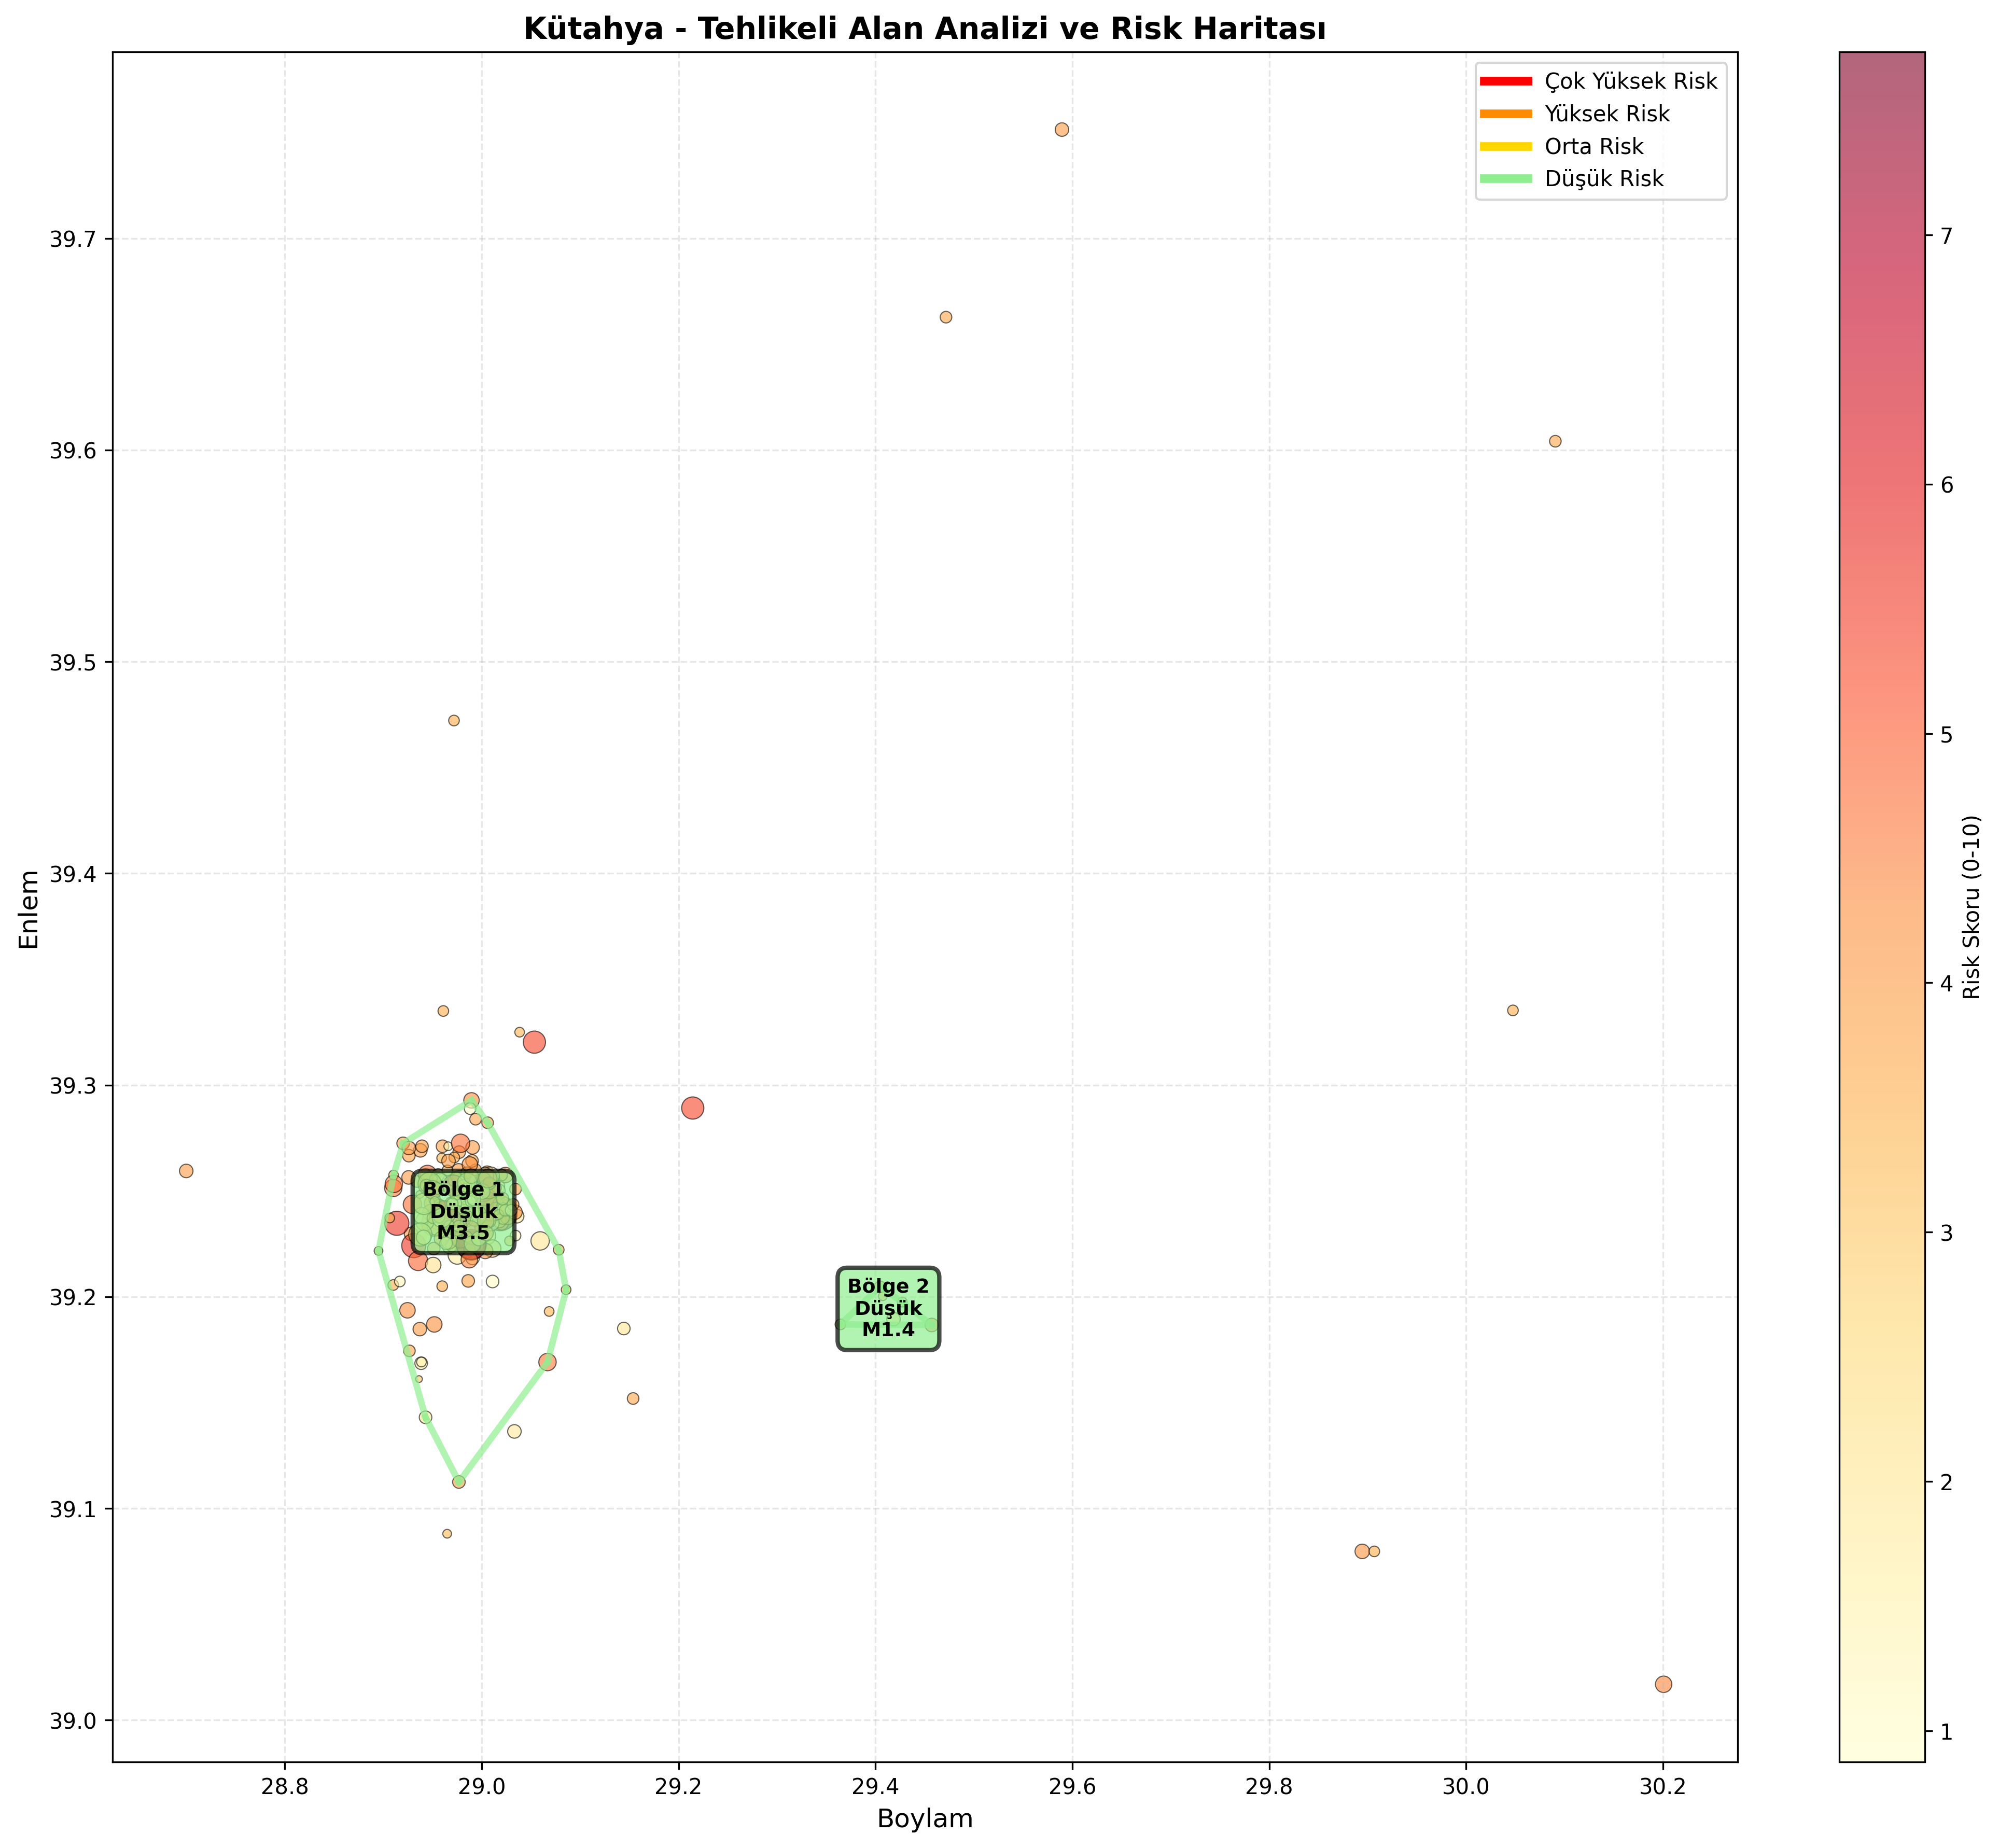Click the 'Risk Skoru (0-10)' colorbar label
Image resolution: width=1999 pixels, height=1848 pixels.
(x=1971, y=906)
